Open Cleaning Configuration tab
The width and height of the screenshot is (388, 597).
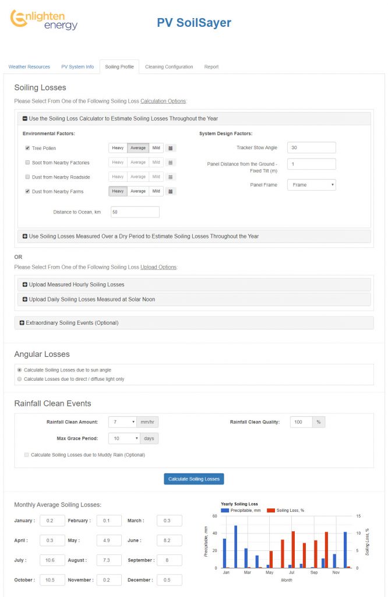click(169, 67)
